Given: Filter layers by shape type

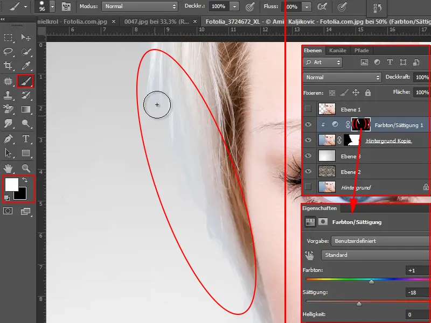Looking at the screenshot, I should click(403, 62).
